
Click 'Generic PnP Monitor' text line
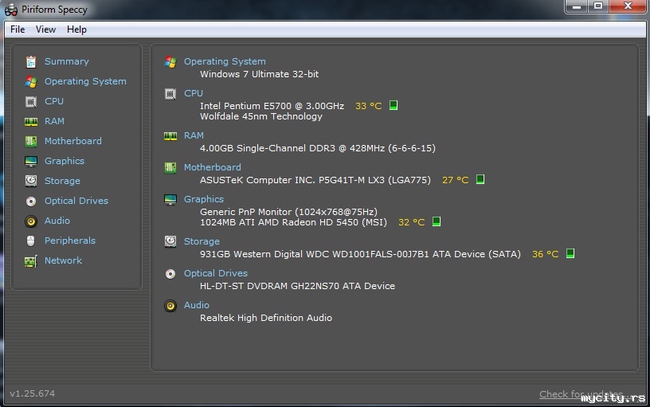point(288,212)
